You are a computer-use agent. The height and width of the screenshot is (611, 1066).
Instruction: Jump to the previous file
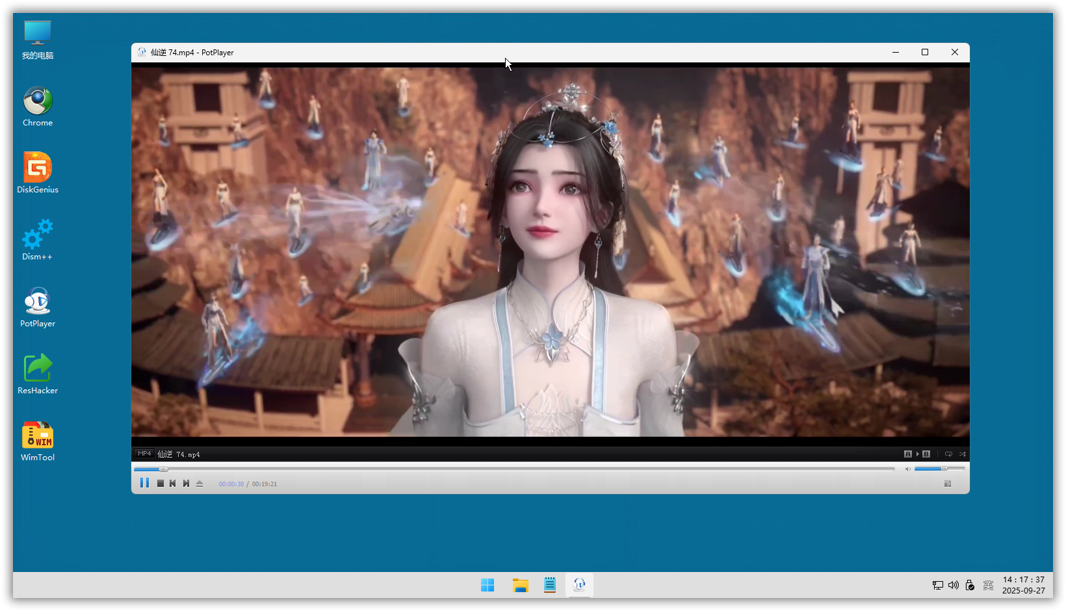pos(172,484)
